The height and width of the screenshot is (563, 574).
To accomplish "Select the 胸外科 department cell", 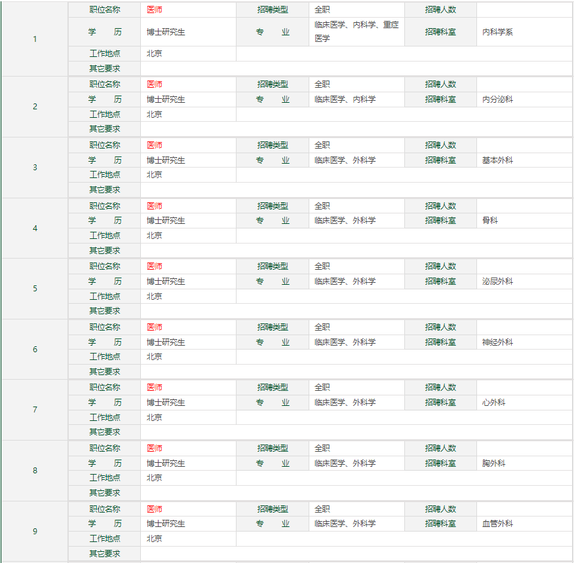I will (x=494, y=463).
